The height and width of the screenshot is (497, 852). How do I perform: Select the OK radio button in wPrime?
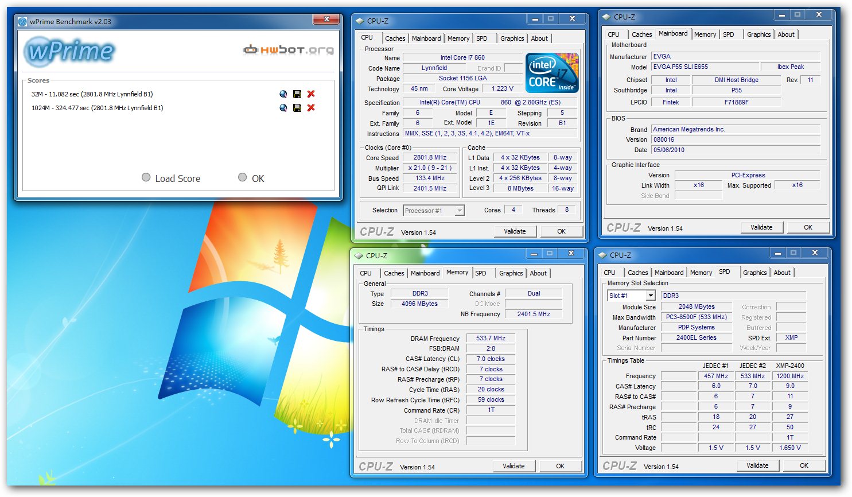click(243, 178)
